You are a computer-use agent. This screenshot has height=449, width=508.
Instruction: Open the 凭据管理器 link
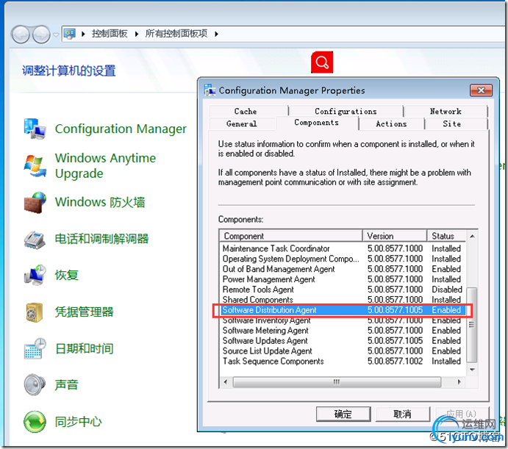(84, 312)
